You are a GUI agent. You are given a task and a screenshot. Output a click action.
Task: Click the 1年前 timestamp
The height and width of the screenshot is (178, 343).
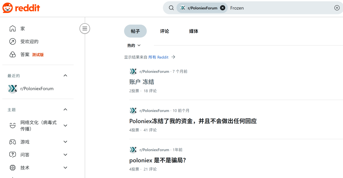tap(177, 150)
